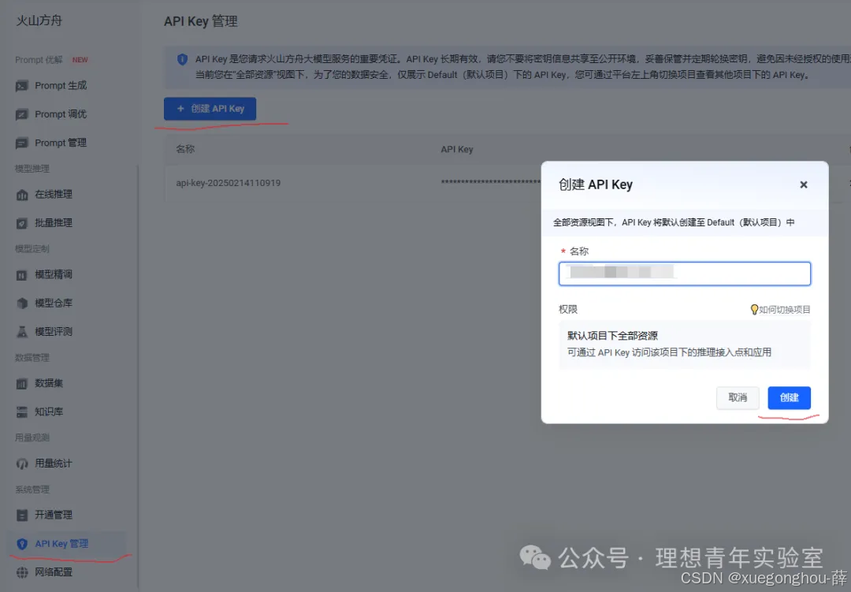Open 用量统计 menu item
The width and height of the screenshot is (851, 592).
pos(54,464)
